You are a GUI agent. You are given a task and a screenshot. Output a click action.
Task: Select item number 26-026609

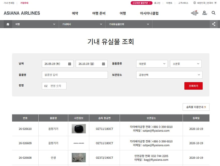point(25,143)
